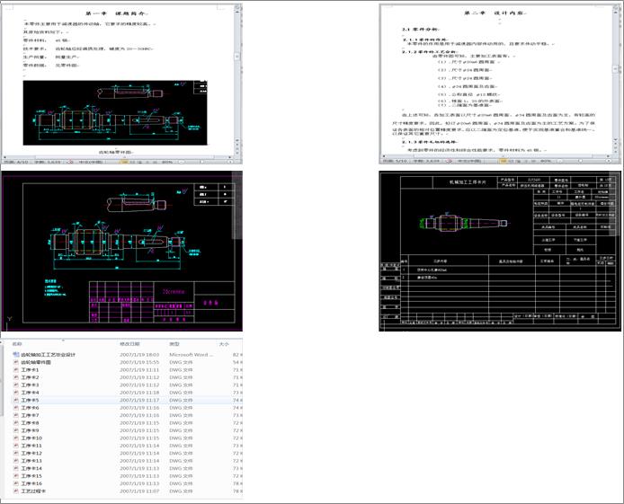Screen dimensions: 624x504
Task: Click the heading 第一章 课题简介
Action: pos(117,13)
